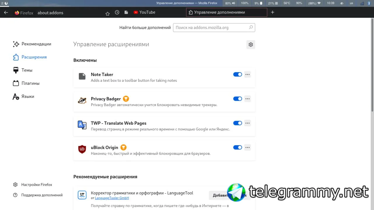Click the 80% volume indicator in the status bar

[230, 3]
